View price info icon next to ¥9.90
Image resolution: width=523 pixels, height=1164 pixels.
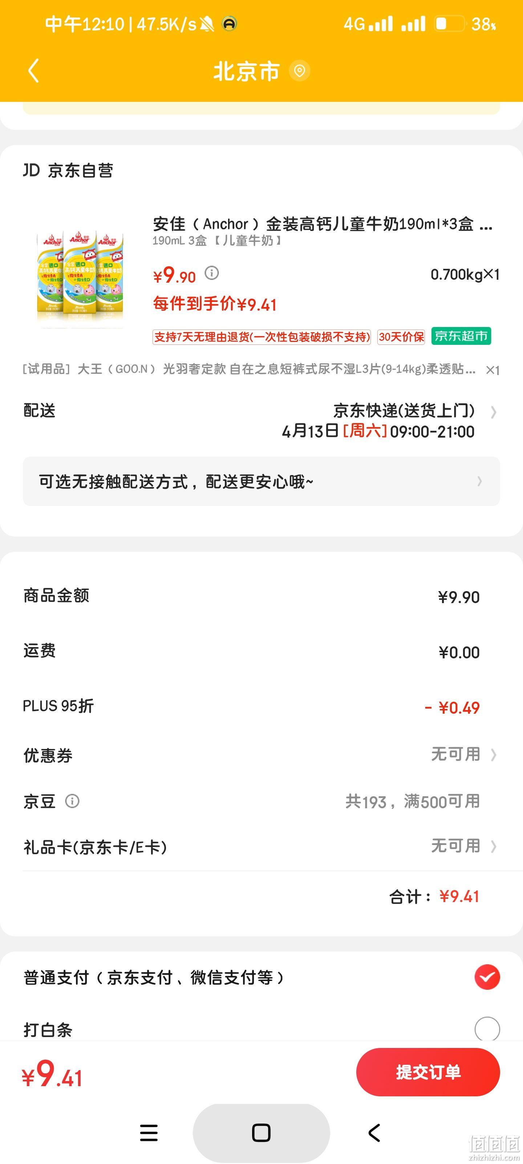click(x=212, y=273)
